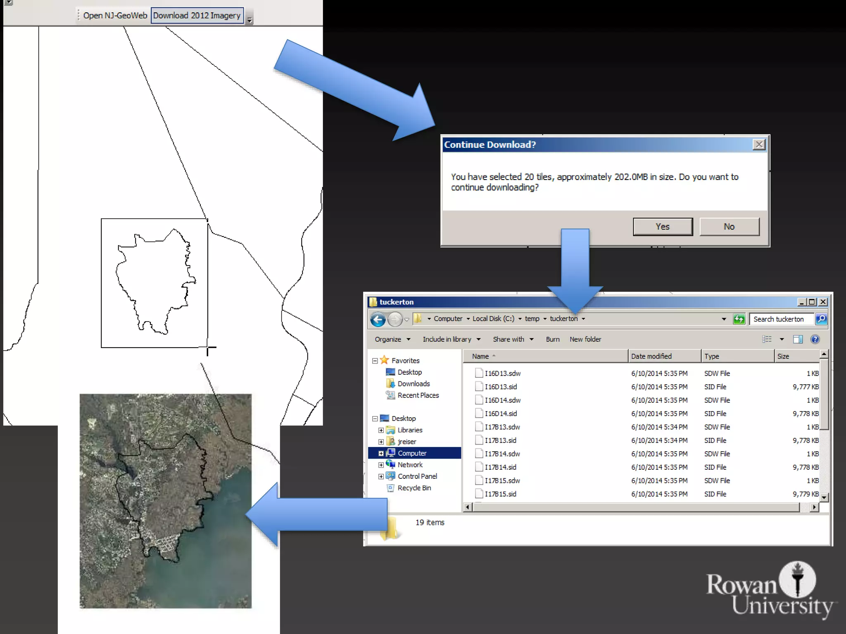
Task: Select the I16D13.sid file icon
Action: [479, 387]
